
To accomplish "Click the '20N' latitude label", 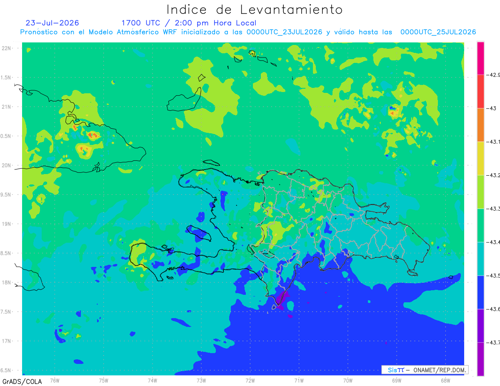I will (6, 165).
